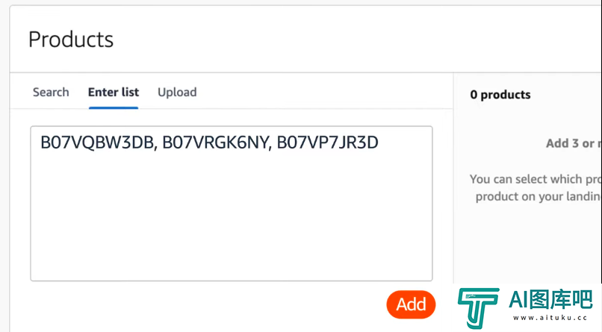Click the www.aituku.cc URL text
This screenshot has width=602, height=332.
pyautogui.click(x=550, y=317)
